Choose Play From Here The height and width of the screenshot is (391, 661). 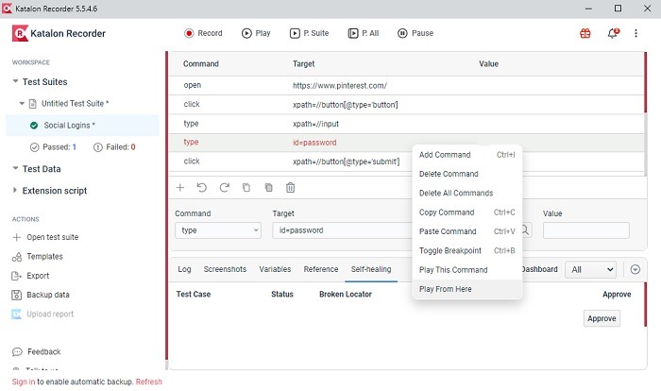pos(466,289)
